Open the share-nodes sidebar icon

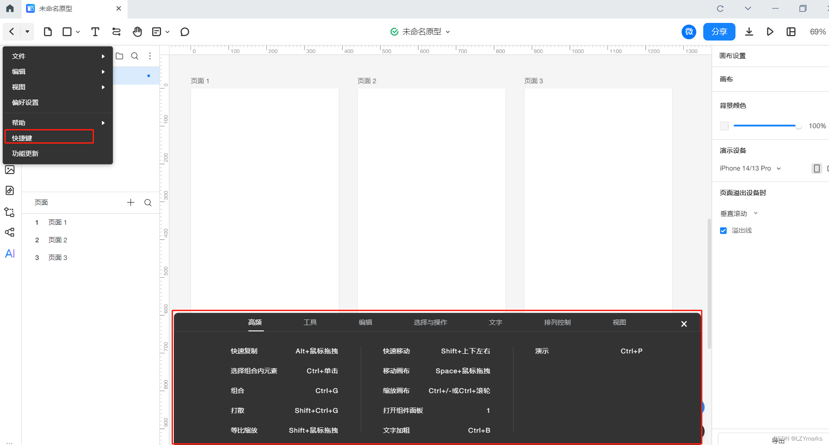point(10,232)
